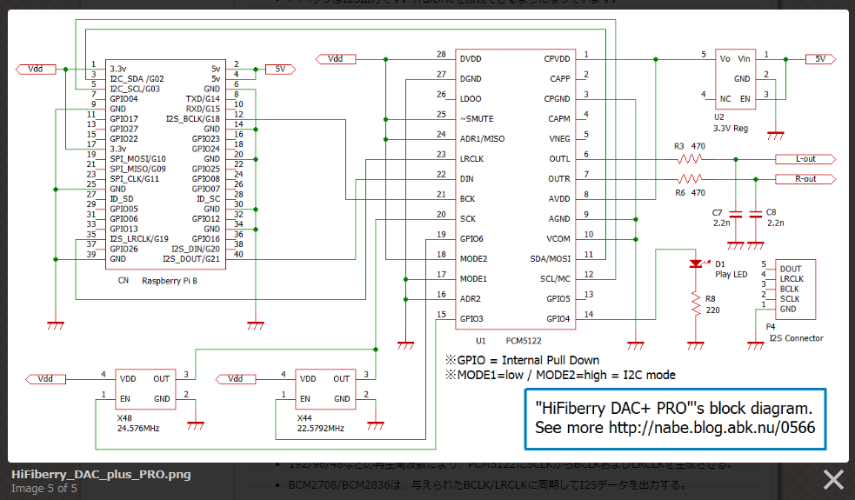Click the HiFiberry DAC+ PRO block diagram note
This screenshot has height=500, width=855.
coord(675,419)
